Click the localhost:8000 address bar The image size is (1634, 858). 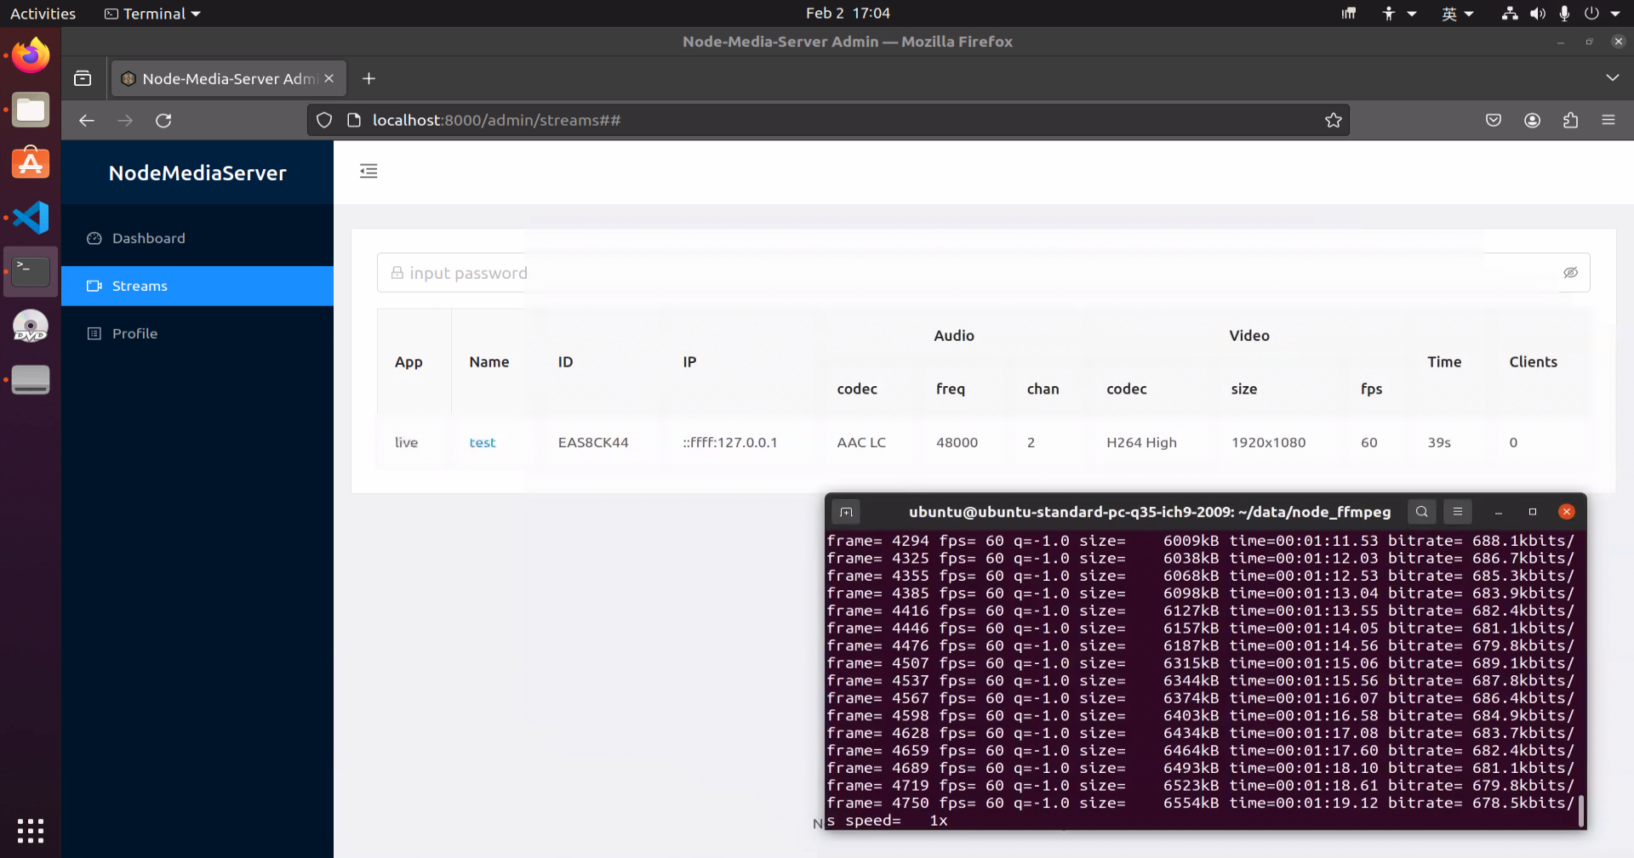click(828, 120)
